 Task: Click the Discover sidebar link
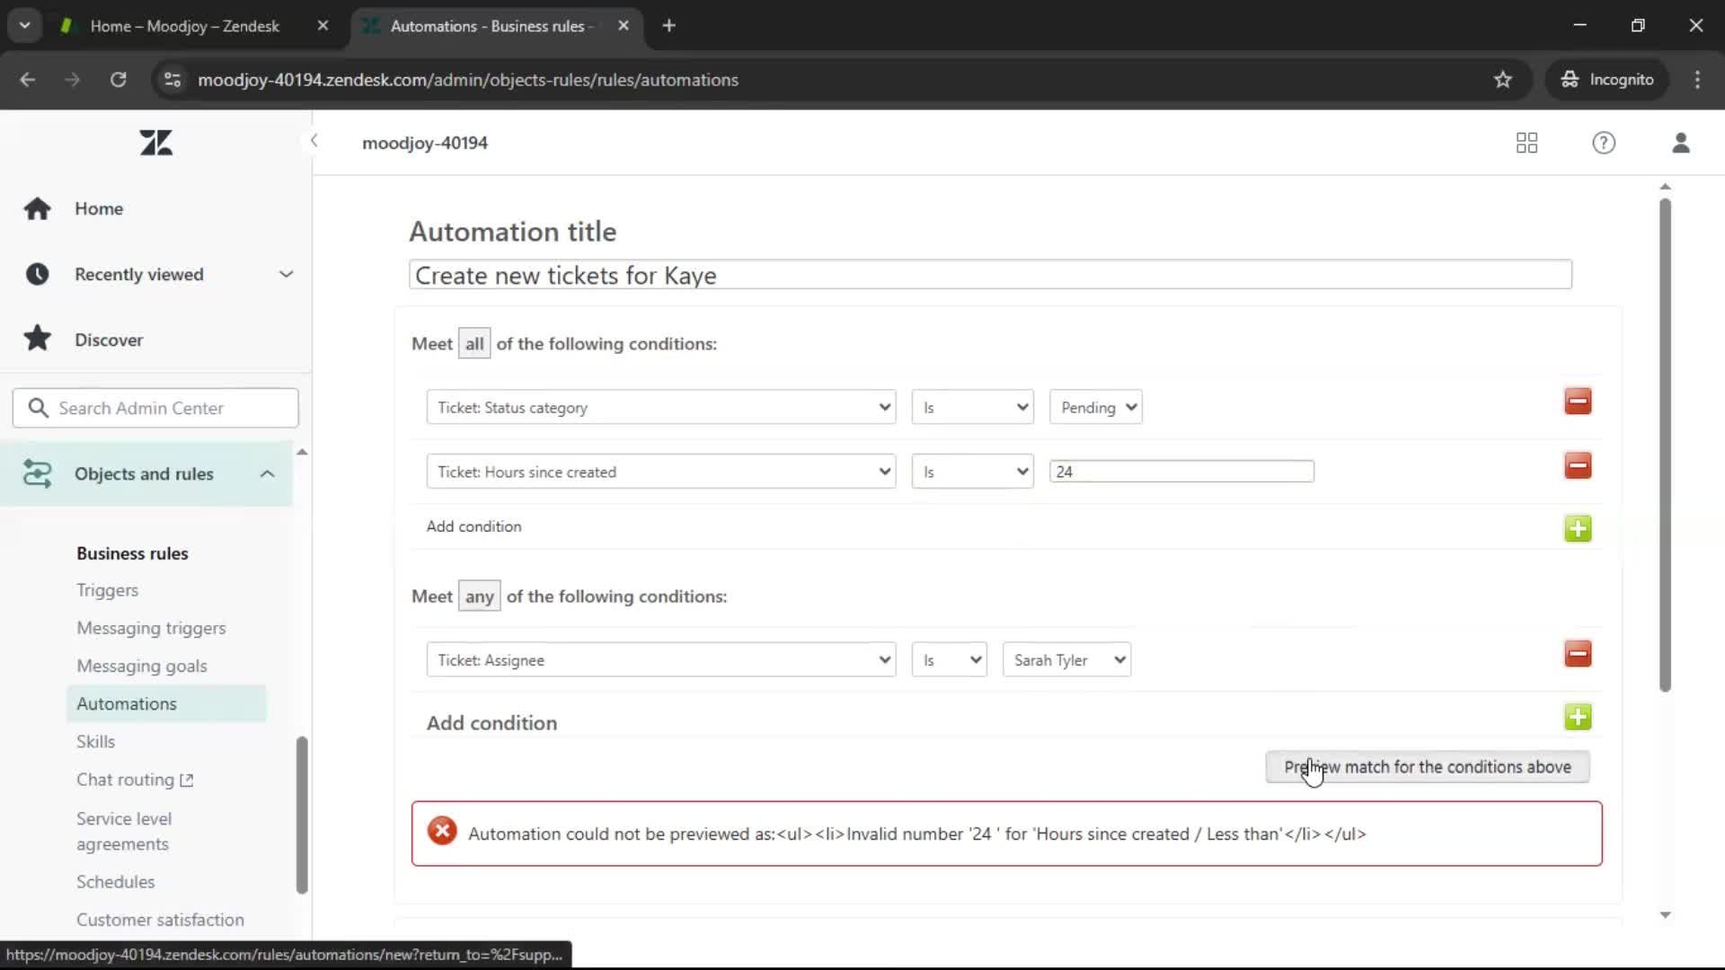pyautogui.click(x=109, y=339)
